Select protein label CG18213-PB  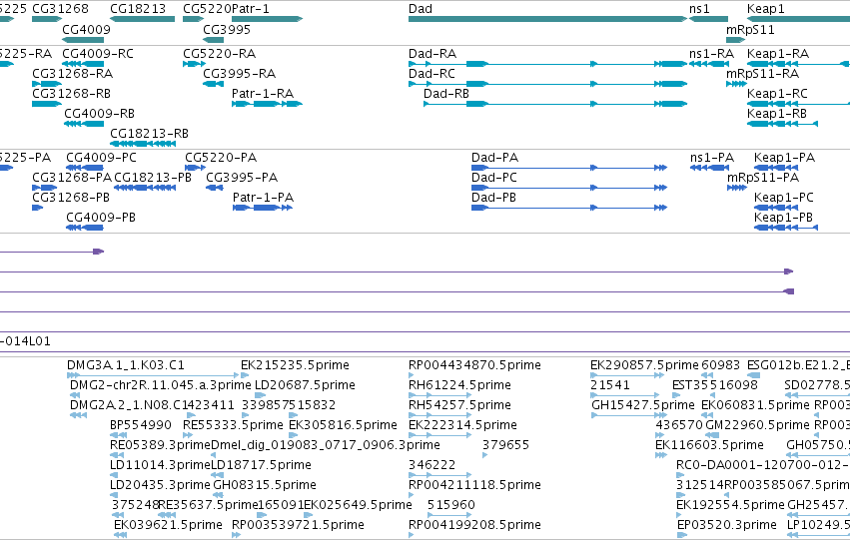(x=153, y=178)
